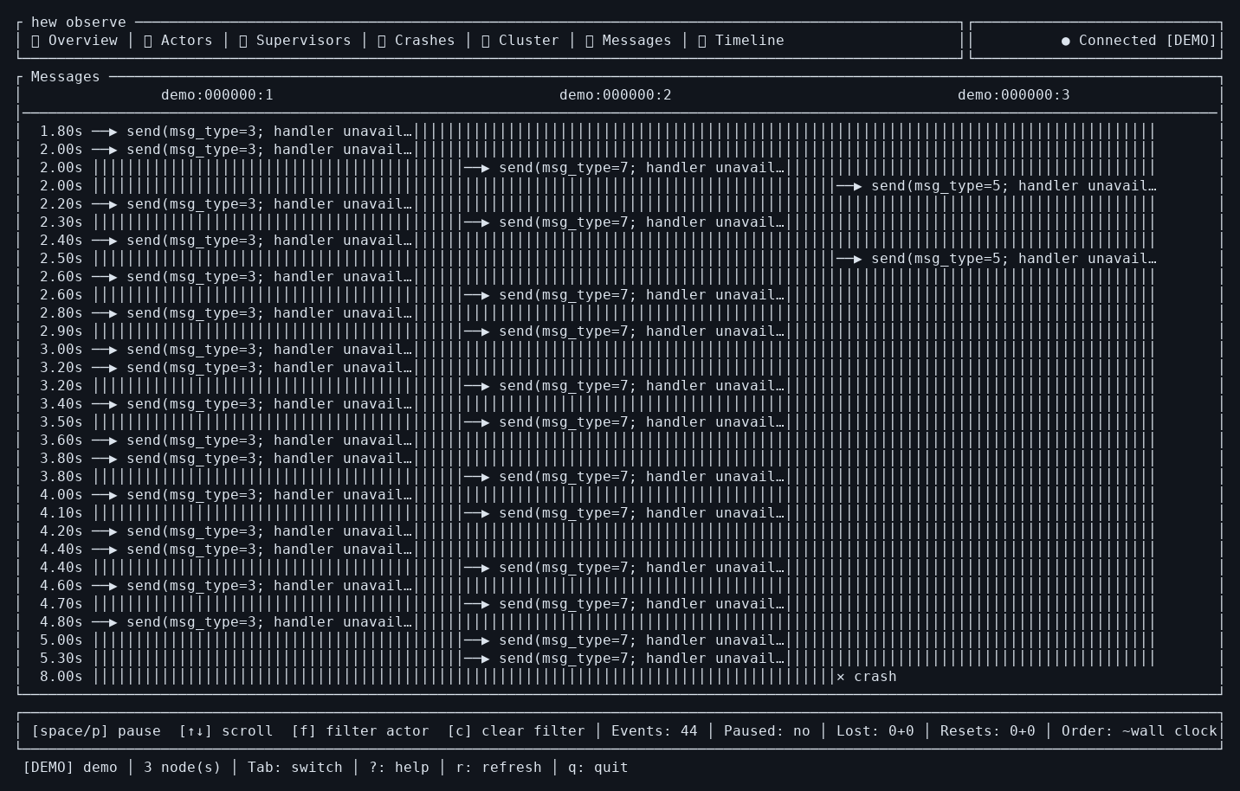
Task: Switch to the Timeline tab
Action: click(741, 41)
